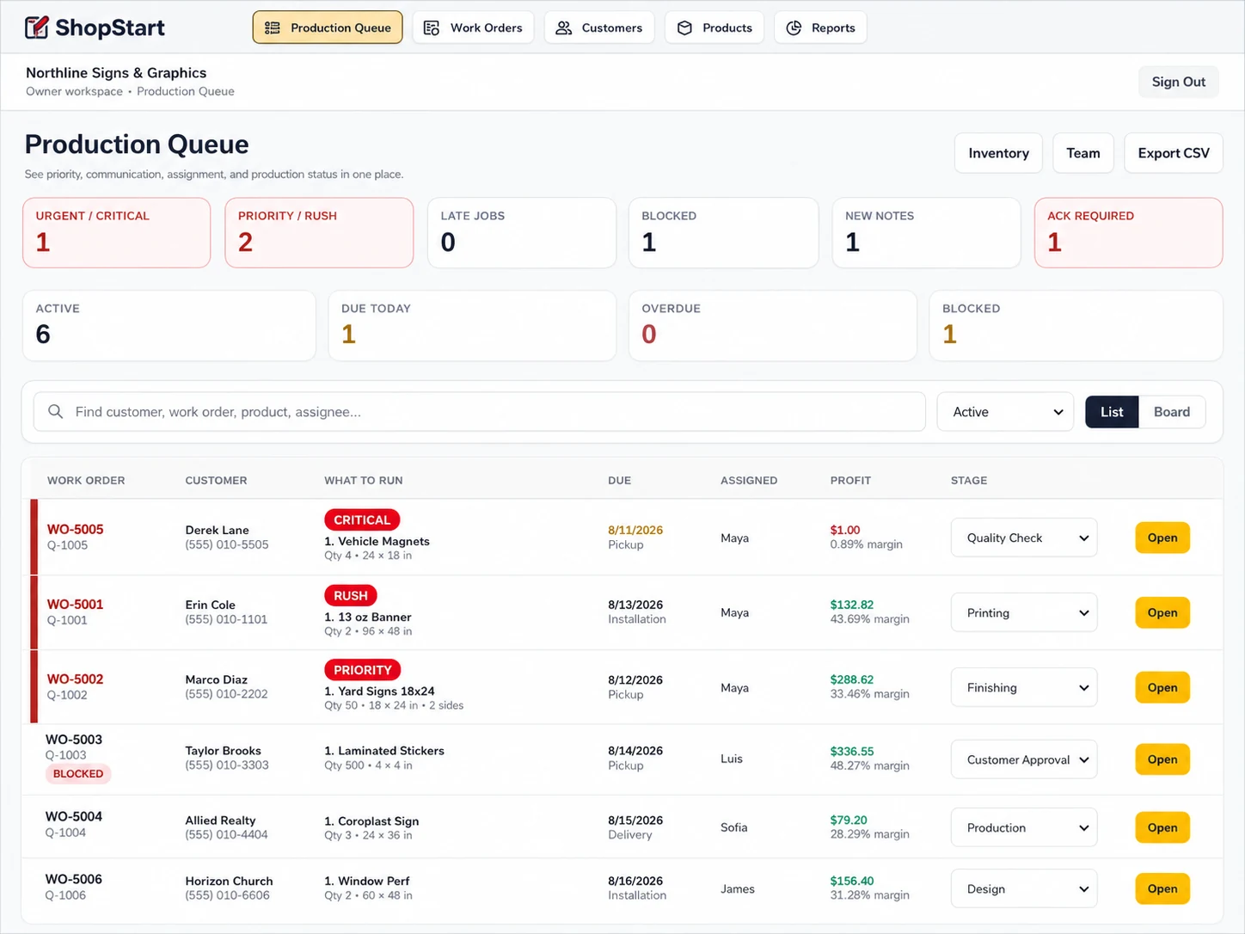This screenshot has width=1245, height=934.
Task: Click the Ack Required stat card
Action: (1128, 233)
